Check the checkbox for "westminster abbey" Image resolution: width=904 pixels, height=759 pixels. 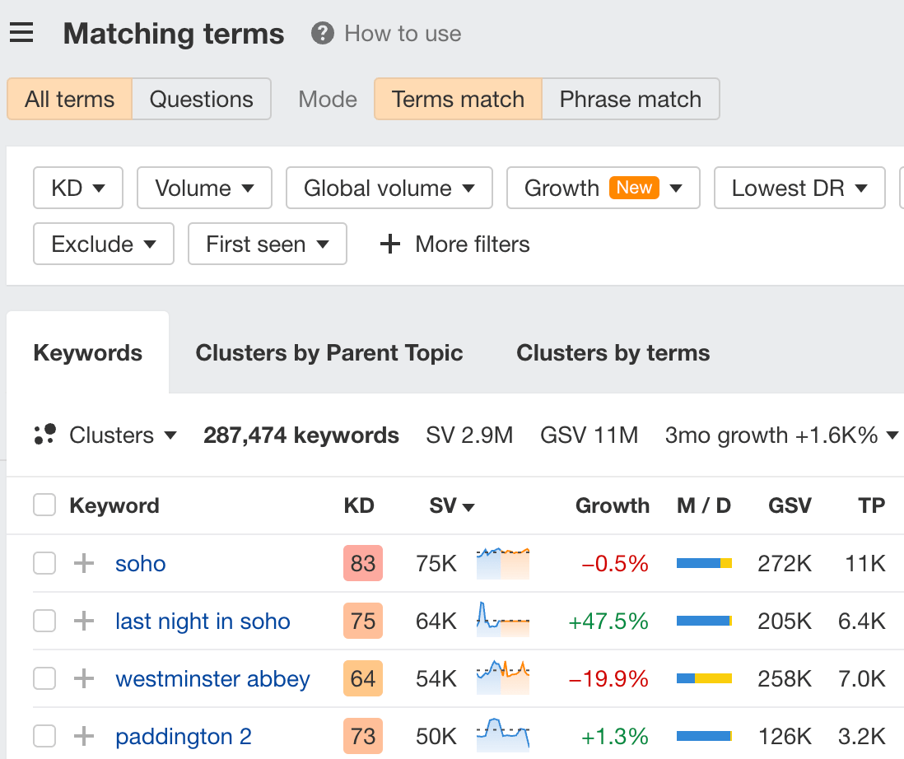pyautogui.click(x=44, y=678)
